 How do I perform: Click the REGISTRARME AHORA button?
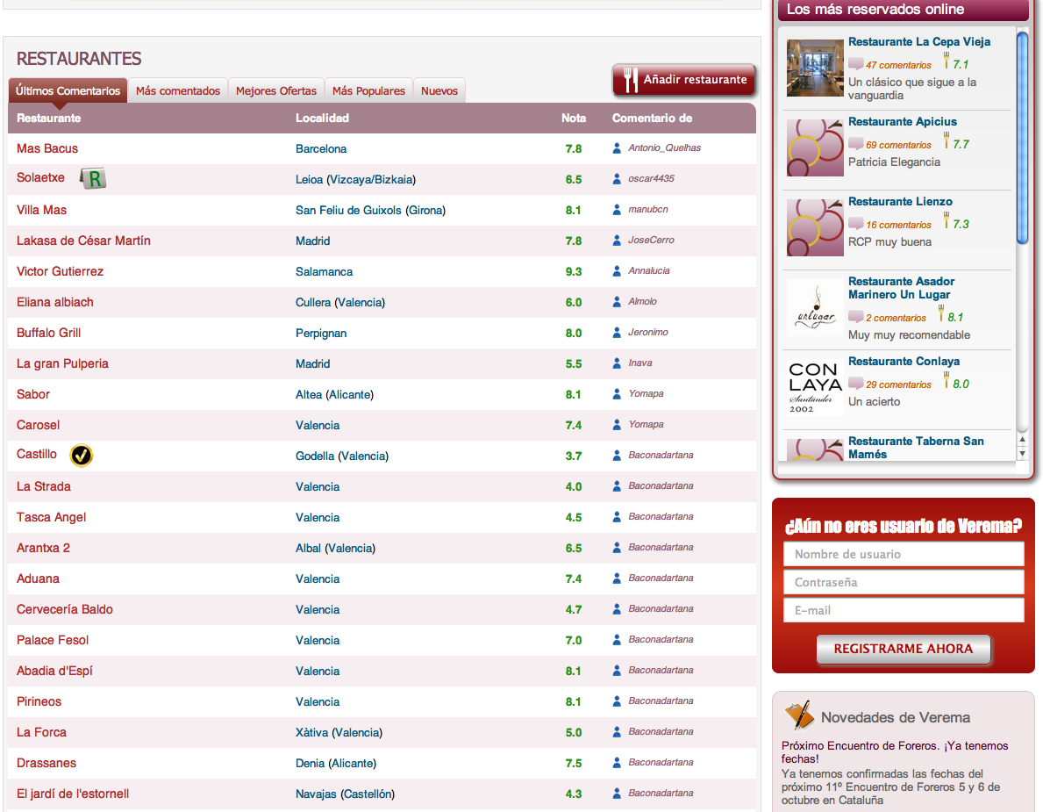(x=904, y=649)
